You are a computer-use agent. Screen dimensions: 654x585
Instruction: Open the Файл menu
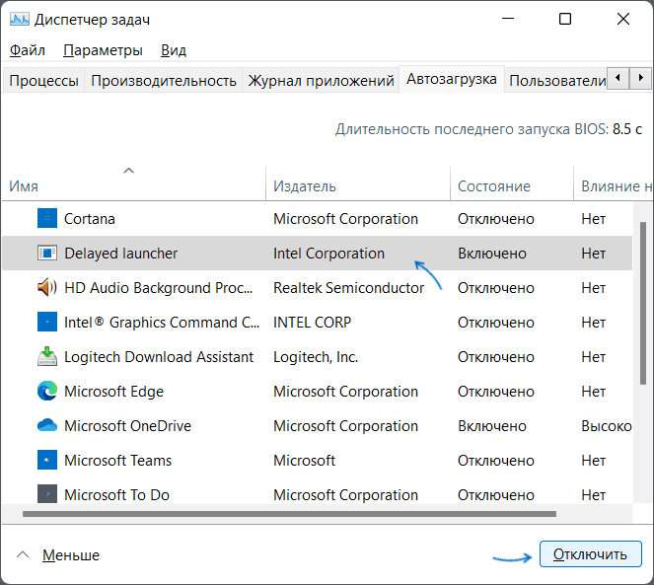[x=27, y=50]
